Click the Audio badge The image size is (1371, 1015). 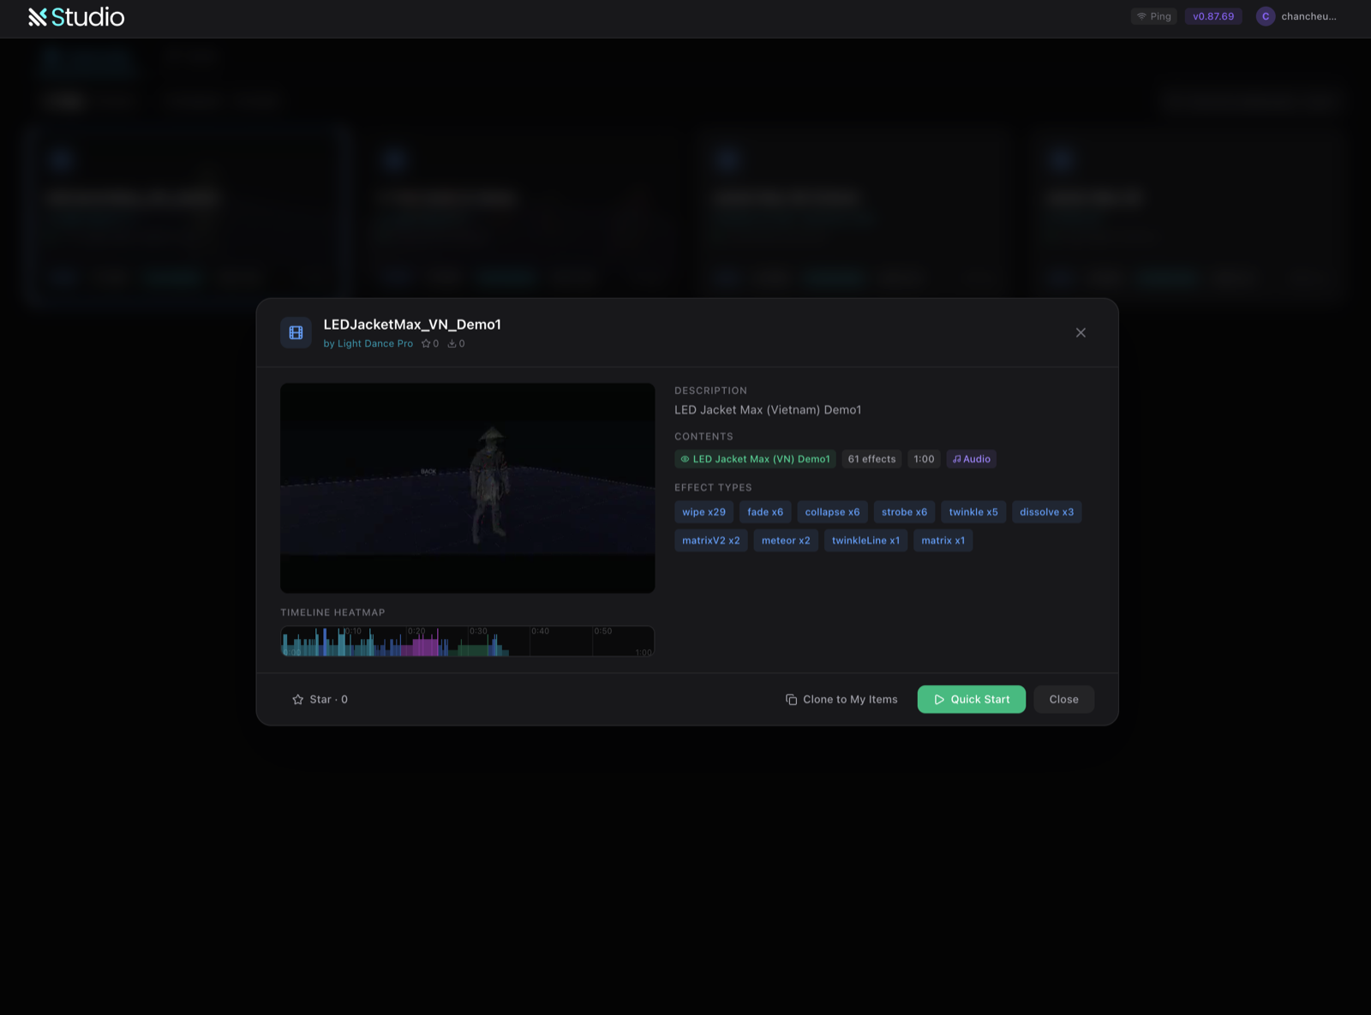pos(971,459)
